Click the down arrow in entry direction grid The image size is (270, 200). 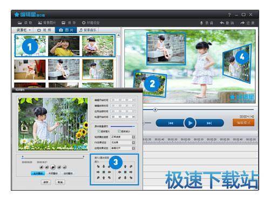104,166
